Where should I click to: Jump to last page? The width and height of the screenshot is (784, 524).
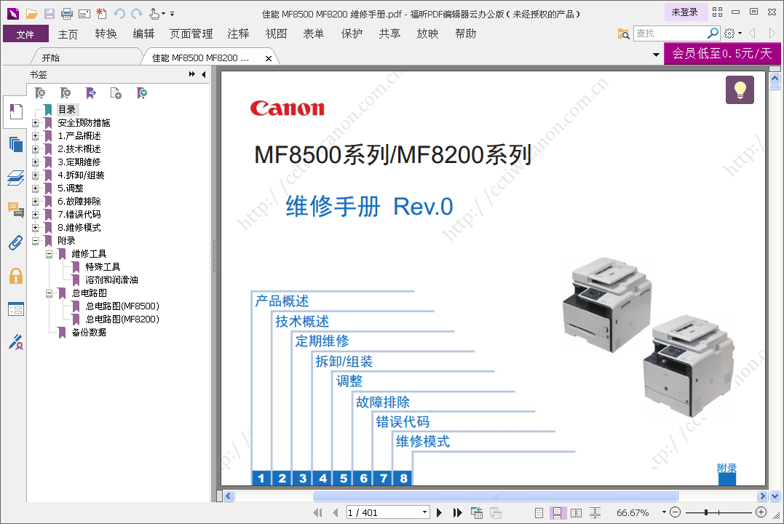pos(457,512)
